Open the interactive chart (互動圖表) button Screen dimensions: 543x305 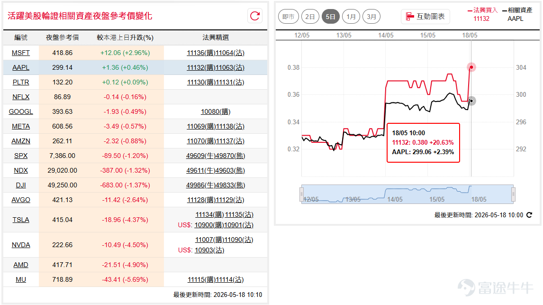tap(425, 16)
